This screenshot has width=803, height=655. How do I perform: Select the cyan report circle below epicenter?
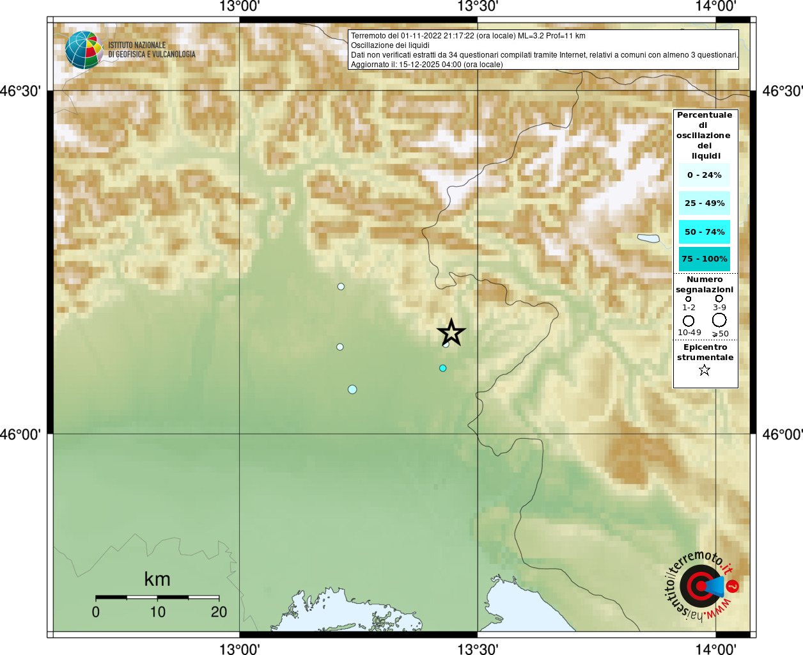[x=442, y=368]
